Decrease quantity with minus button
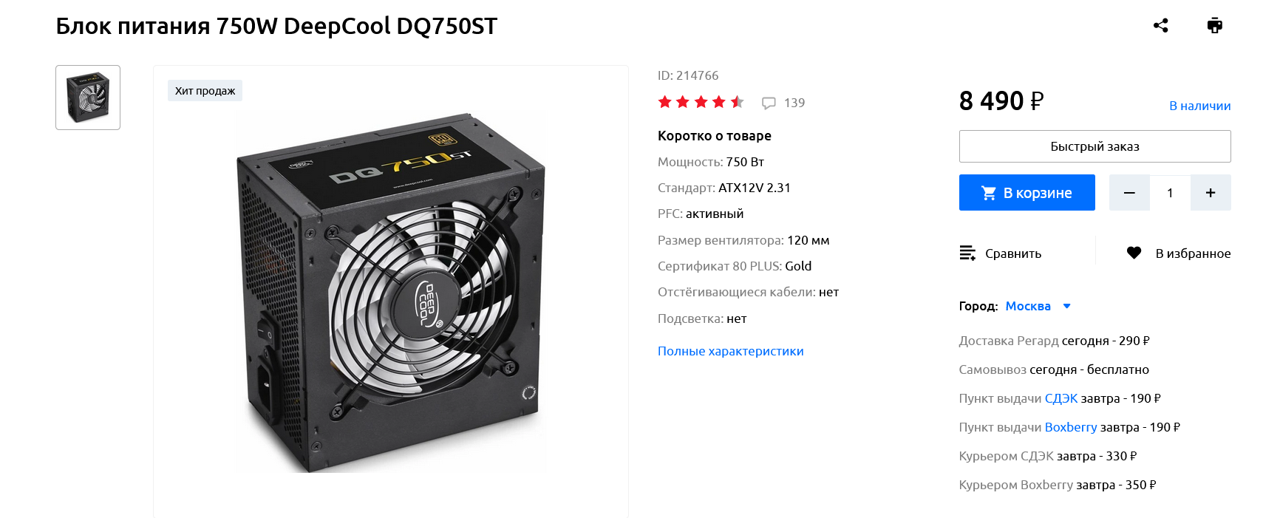Screen dimensions: 1280x518 pos(1129,193)
